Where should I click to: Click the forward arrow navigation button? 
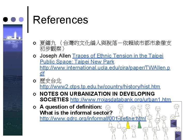coord(178,136)
